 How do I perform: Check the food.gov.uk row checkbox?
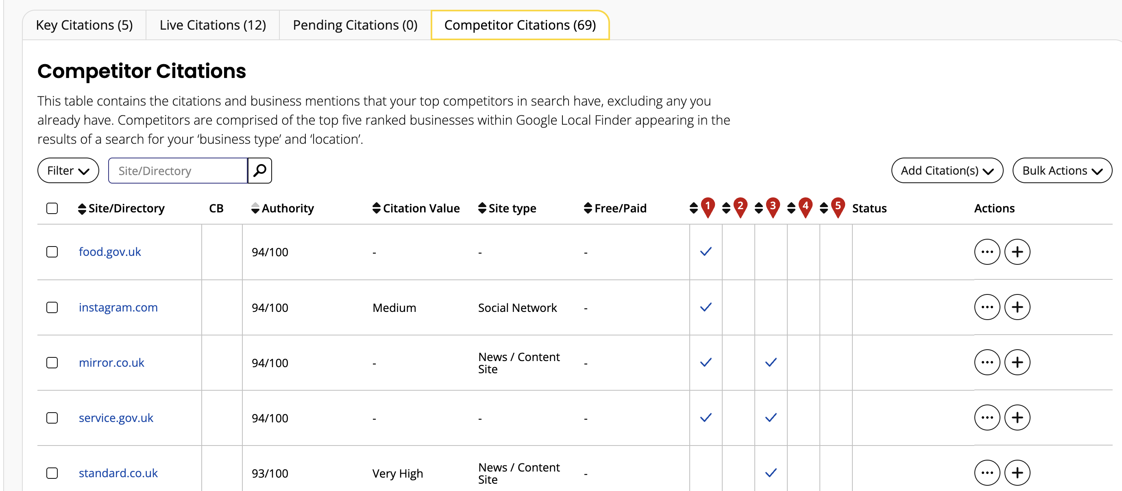click(52, 252)
